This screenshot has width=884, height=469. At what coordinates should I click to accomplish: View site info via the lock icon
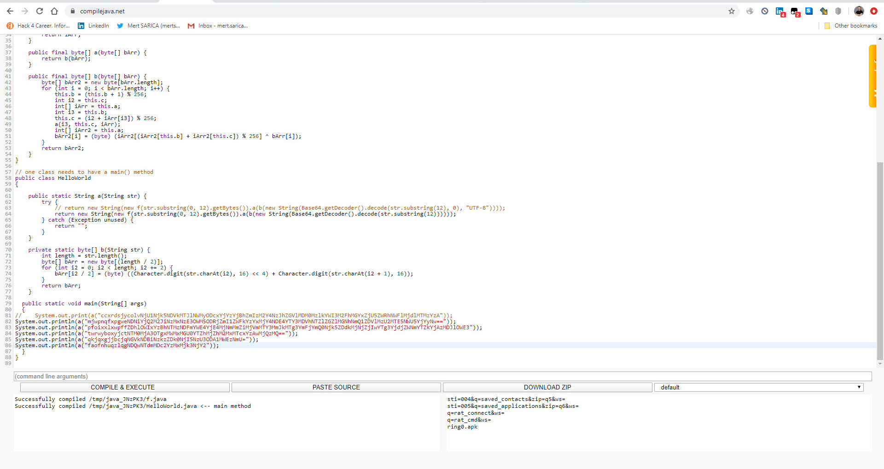(x=72, y=11)
